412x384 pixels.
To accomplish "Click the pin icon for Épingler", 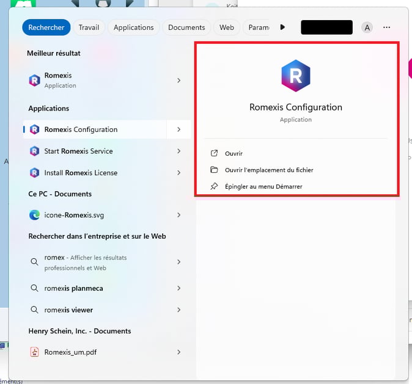I will [x=214, y=186].
